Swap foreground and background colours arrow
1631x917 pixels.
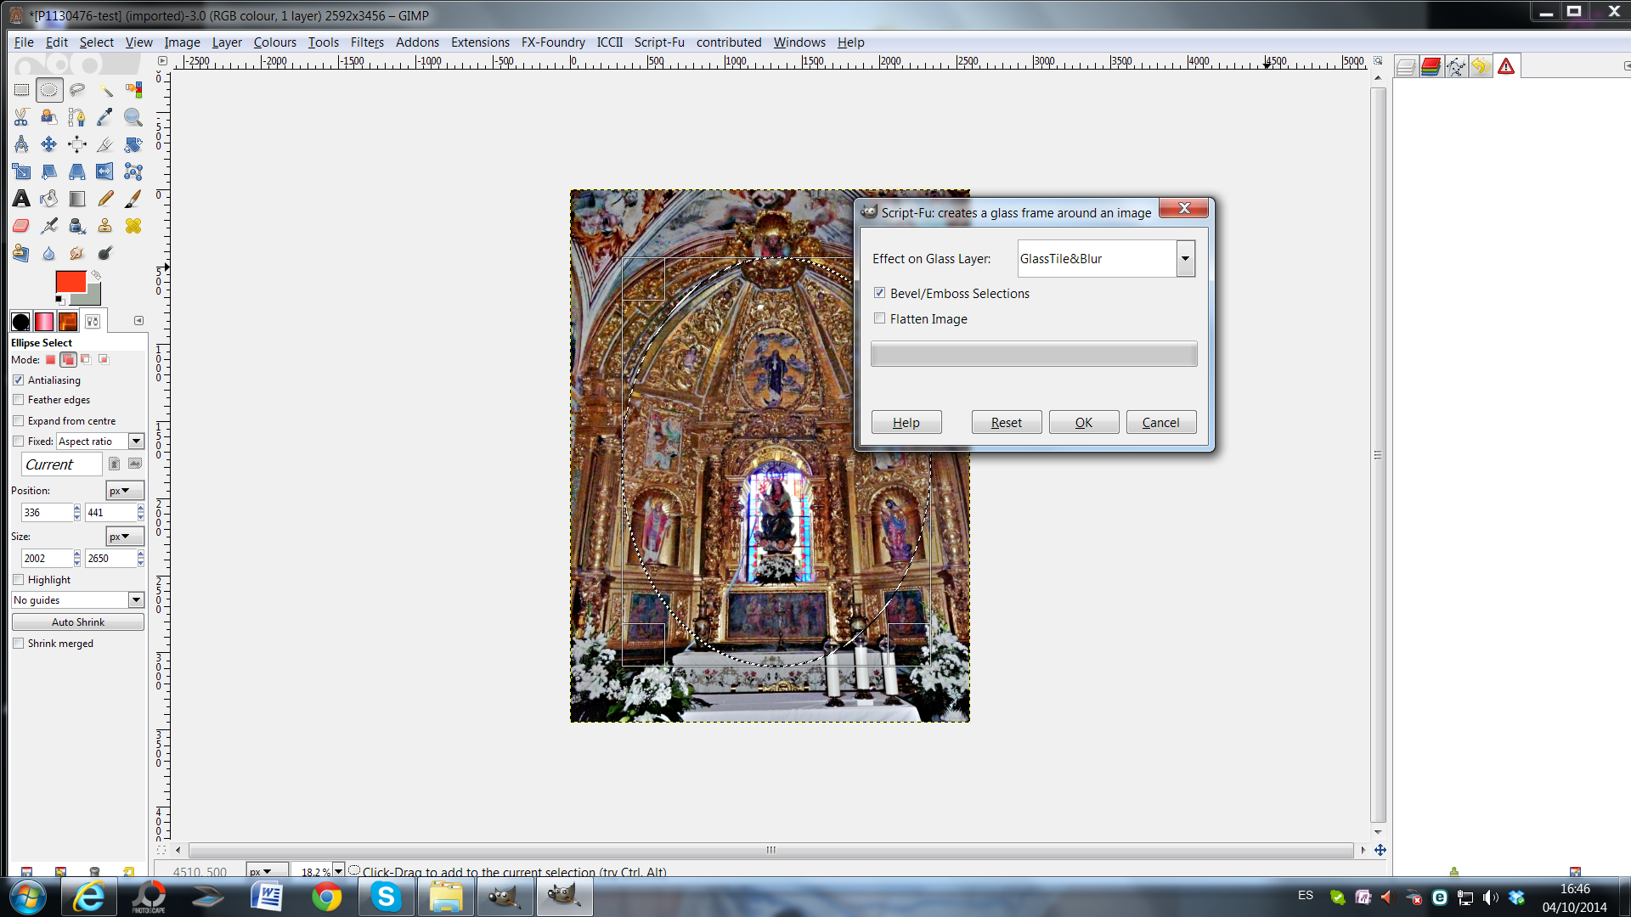coord(96,275)
